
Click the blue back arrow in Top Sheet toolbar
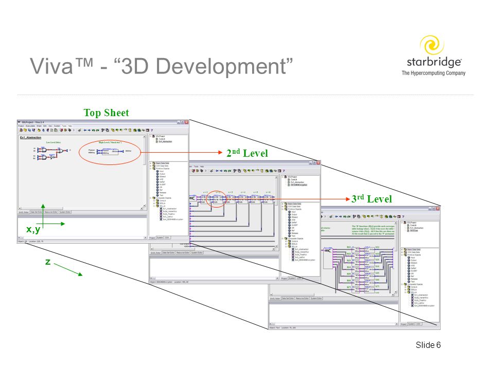pos(85,130)
